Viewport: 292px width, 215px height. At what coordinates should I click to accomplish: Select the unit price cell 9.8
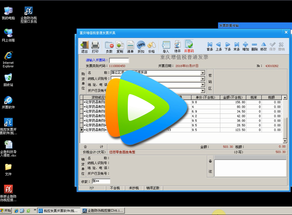pos(205,102)
